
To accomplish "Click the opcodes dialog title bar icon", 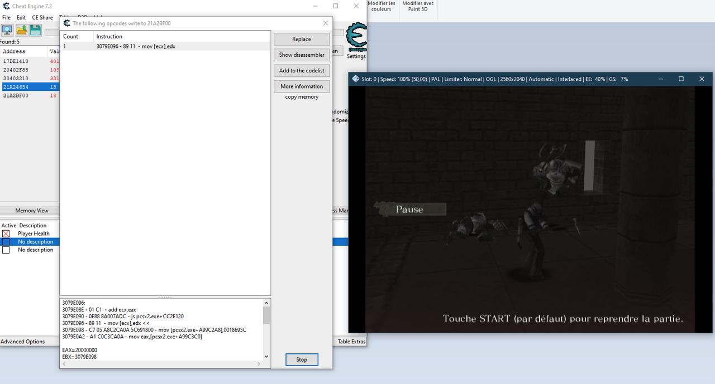I will pyautogui.click(x=67, y=23).
